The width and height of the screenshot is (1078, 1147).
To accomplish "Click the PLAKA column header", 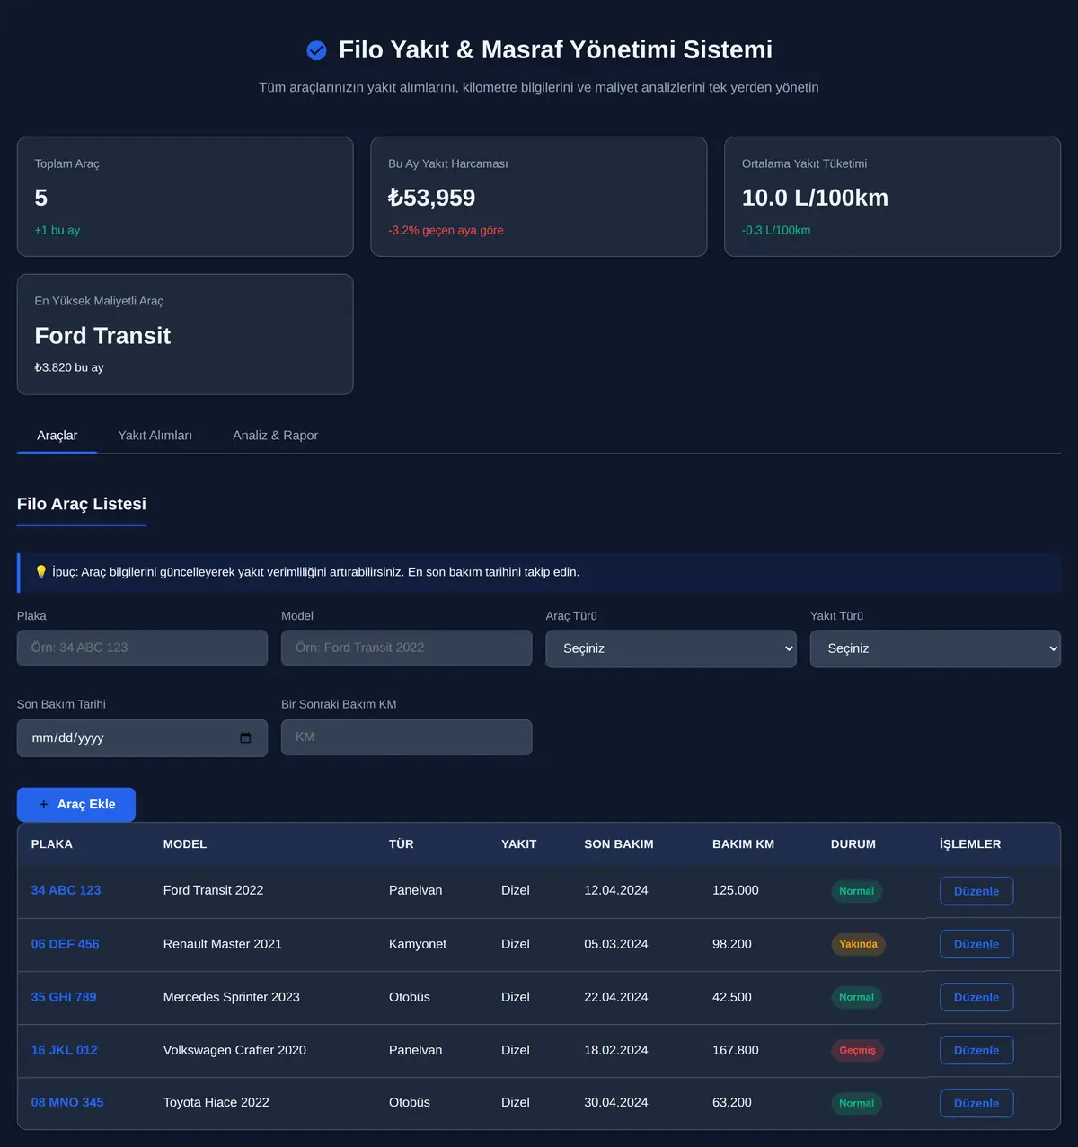I will tap(52, 844).
